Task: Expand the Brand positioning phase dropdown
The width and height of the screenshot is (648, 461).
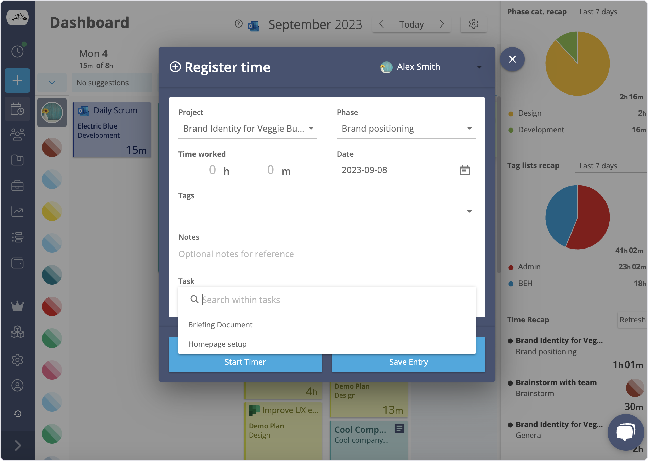Action: 470,128
